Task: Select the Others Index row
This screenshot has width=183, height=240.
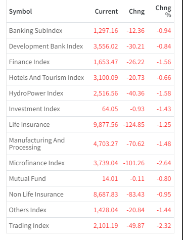Action: tap(90, 210)
